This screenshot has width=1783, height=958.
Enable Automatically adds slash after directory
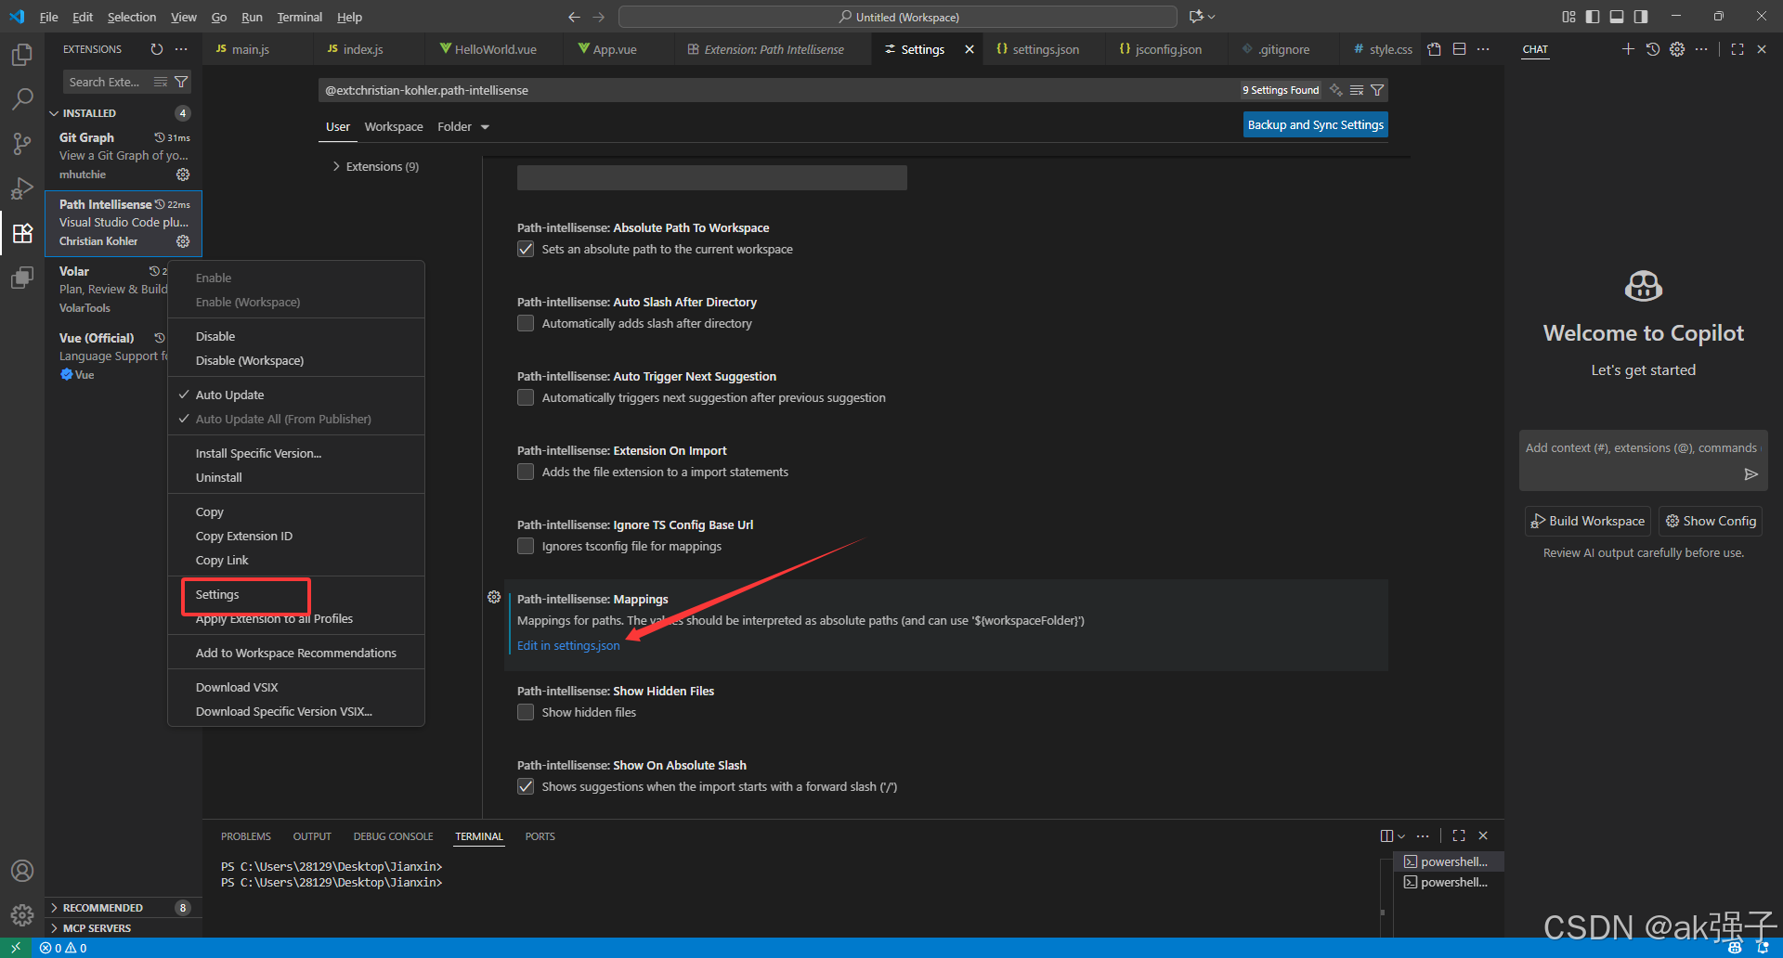[526, 323]
